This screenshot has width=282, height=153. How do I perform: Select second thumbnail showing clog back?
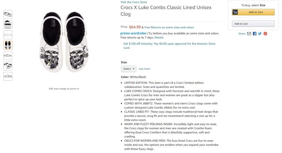coord(8,25)
